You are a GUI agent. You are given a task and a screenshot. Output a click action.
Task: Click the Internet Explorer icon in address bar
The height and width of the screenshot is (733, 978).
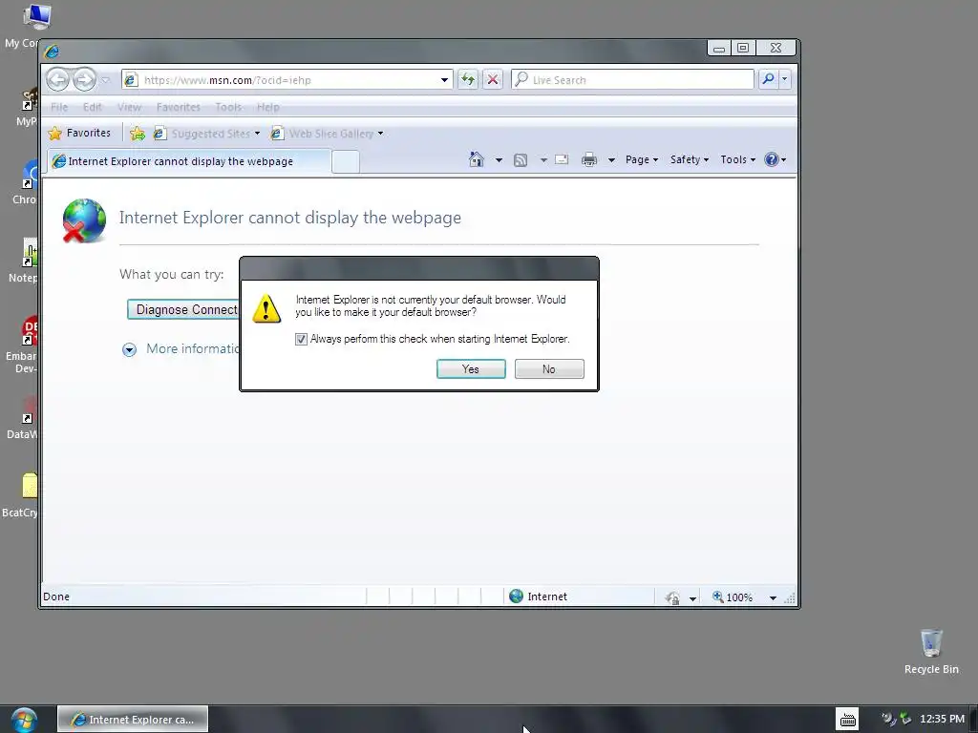pos(130,80)
